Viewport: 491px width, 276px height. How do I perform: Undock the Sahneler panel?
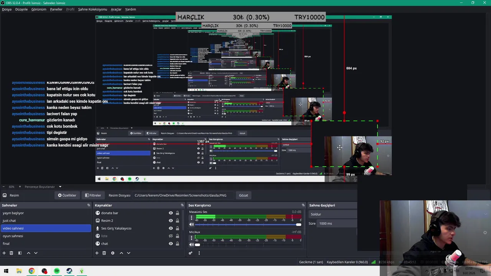coord(89,205)
